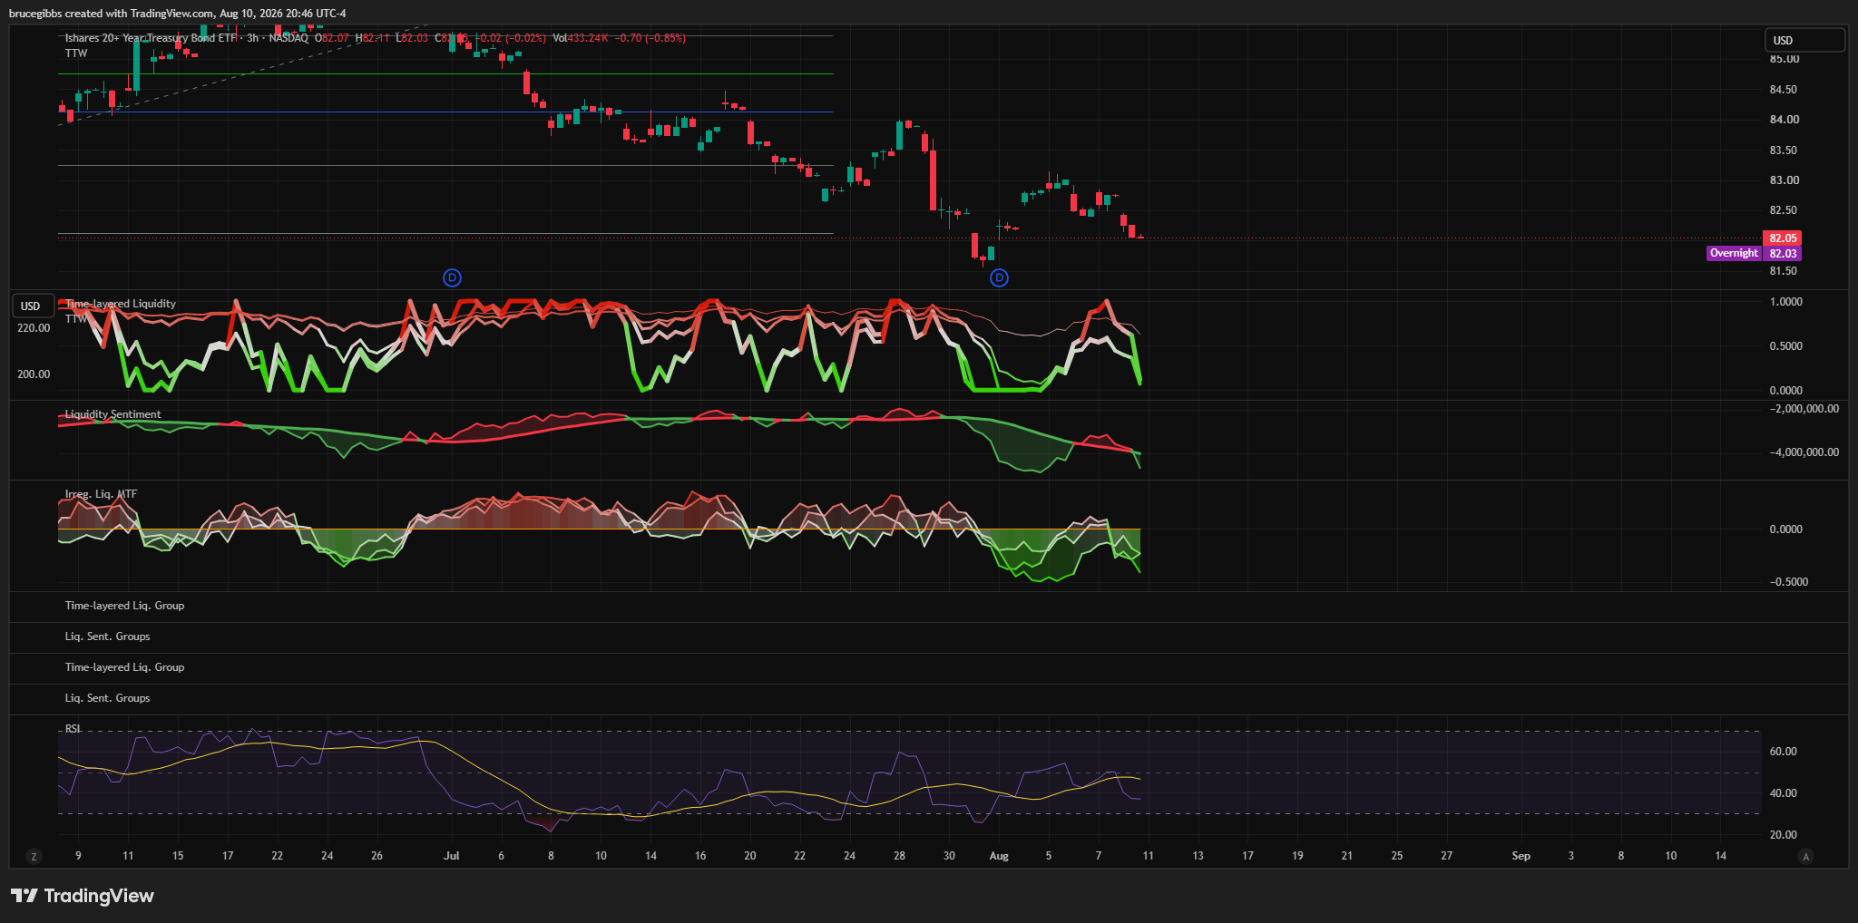The image size is (1858, 923).
Task: Click the 220.00 left scale label
Action: coord(34,328)
